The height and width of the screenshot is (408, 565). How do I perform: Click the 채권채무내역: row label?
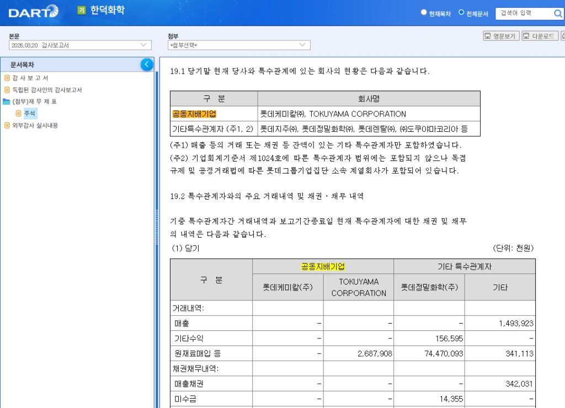(x=196, y=369)
